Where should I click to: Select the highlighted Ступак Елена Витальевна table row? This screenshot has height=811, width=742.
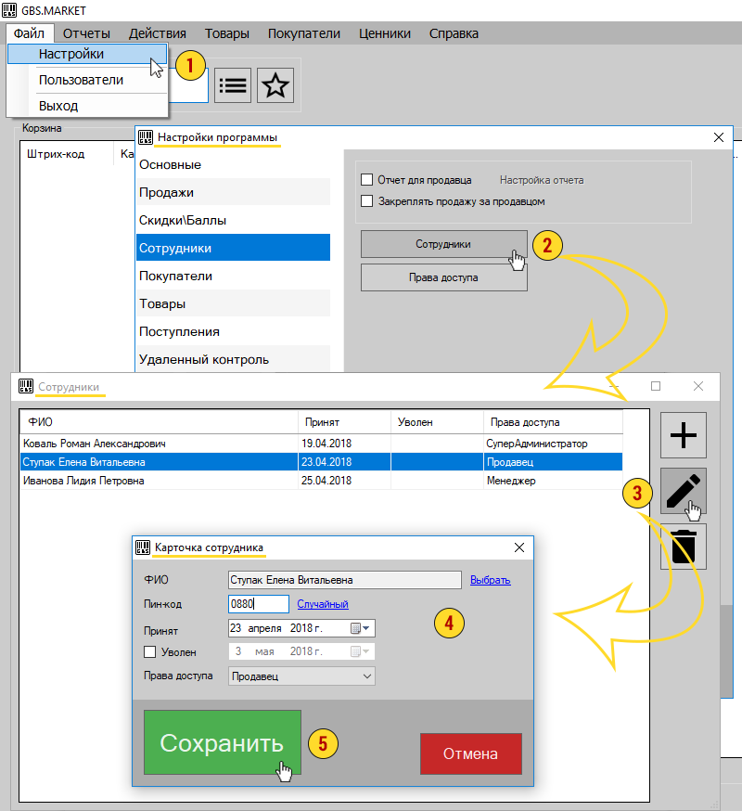coord(321,462)
